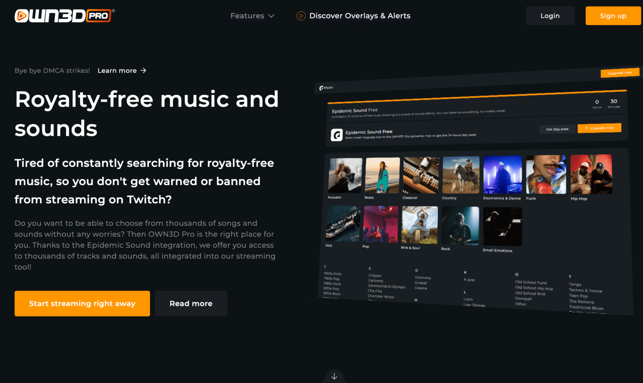643x383 pixels.
Task: Click The Balkans genre entry
Action: [581, 302]
